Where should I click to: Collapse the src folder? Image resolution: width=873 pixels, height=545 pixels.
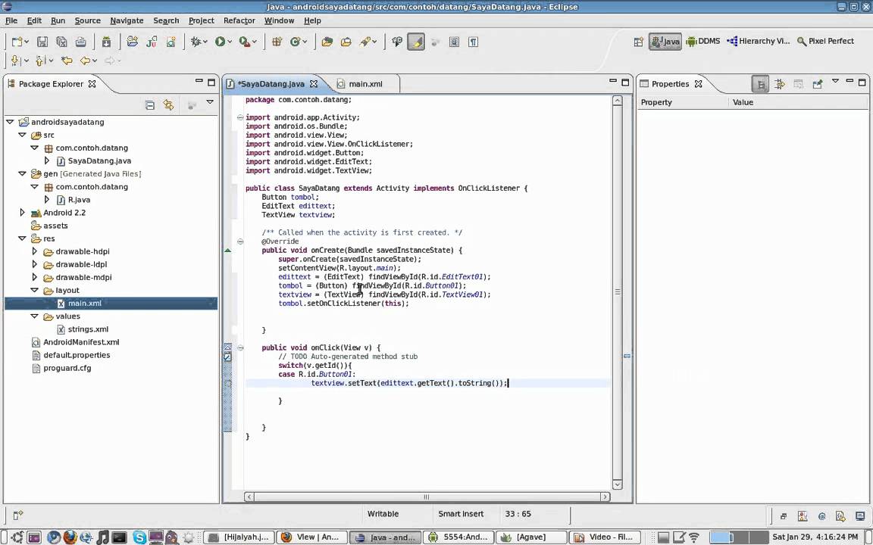22,135
